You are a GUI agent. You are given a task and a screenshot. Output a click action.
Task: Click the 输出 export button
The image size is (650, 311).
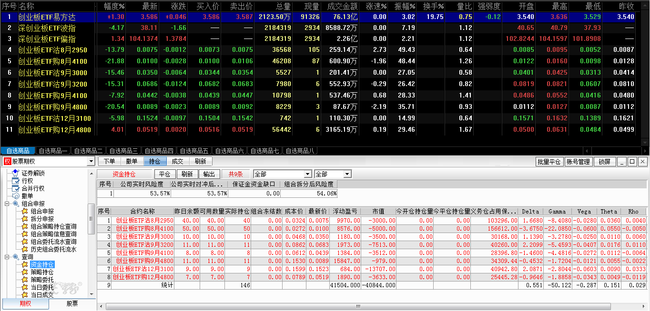click(209, 175)
